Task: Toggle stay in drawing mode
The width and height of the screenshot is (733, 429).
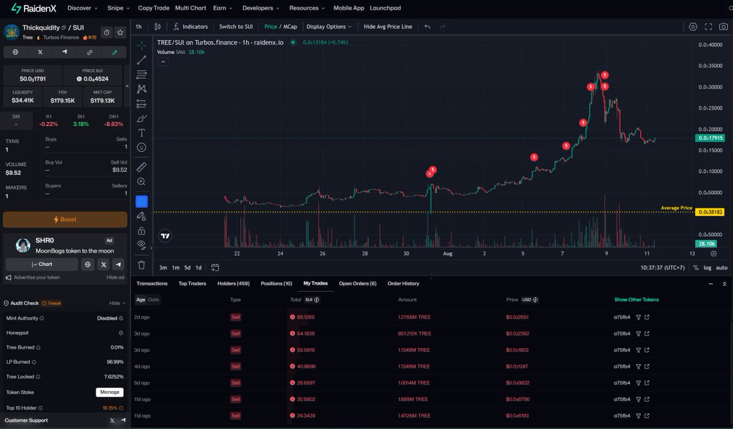Action: pyautogui.click(x=141, y=216)
